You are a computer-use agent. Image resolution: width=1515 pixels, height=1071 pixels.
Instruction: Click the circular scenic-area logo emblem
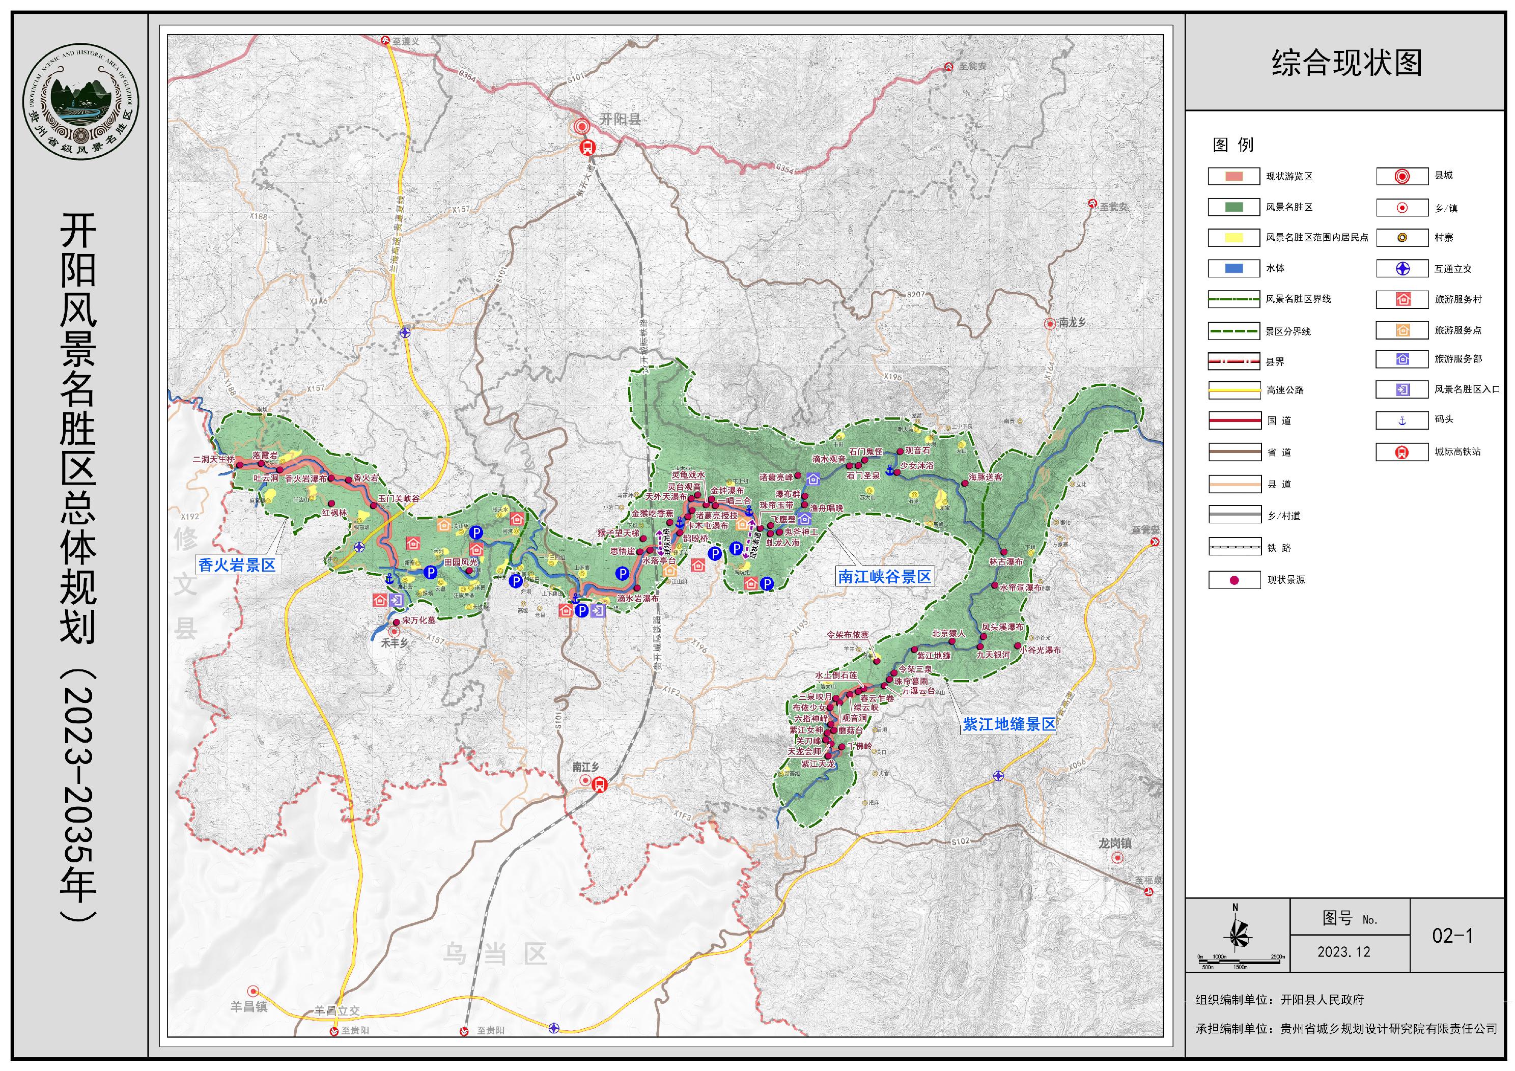click(x=81, y=102)
